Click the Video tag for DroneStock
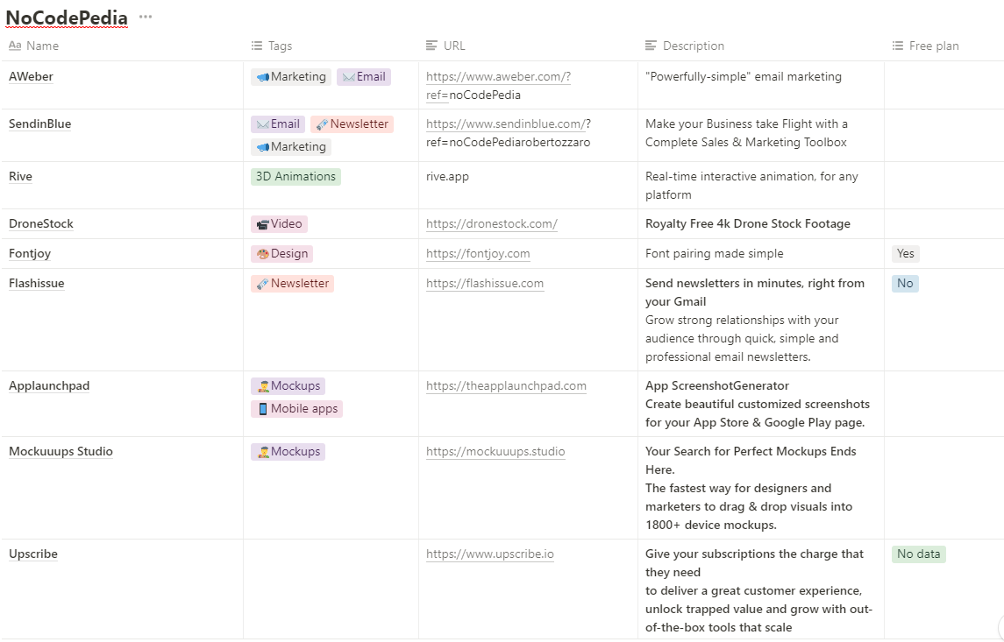 [279, 224]
